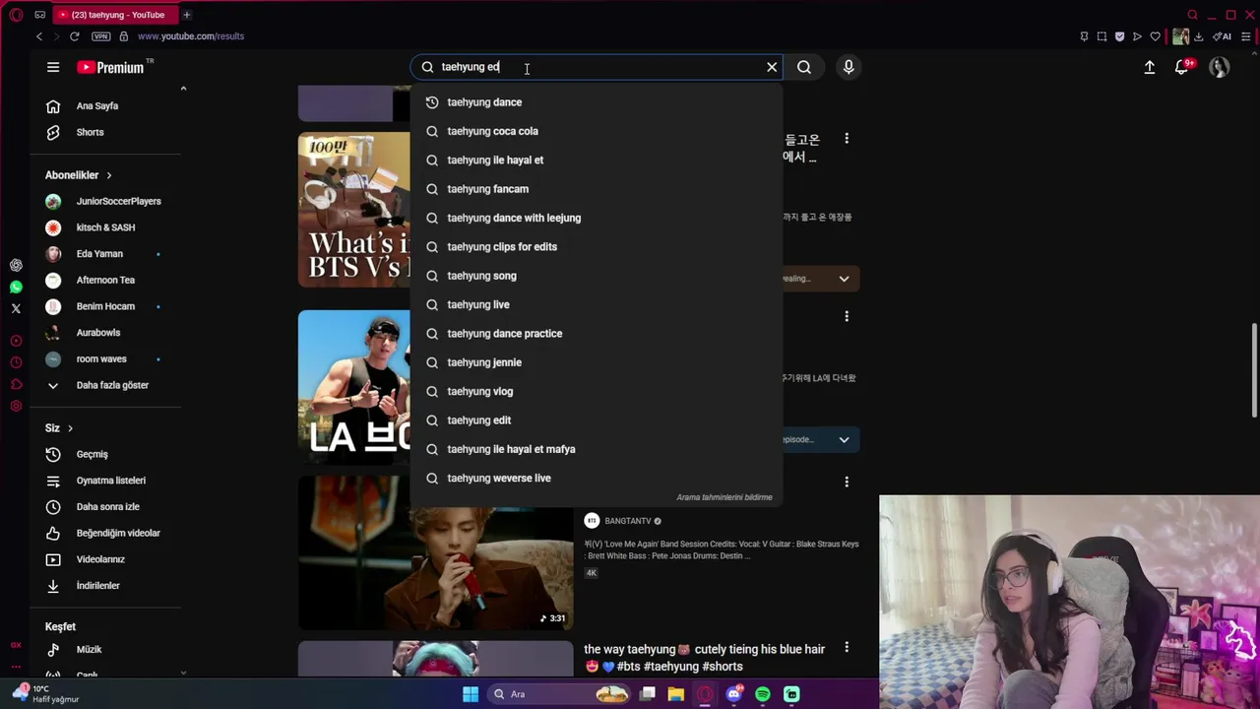The image size is (1260, 709).
Task: Click the pinboard pin icon in the toolbar
Action: click(1084, 36)
